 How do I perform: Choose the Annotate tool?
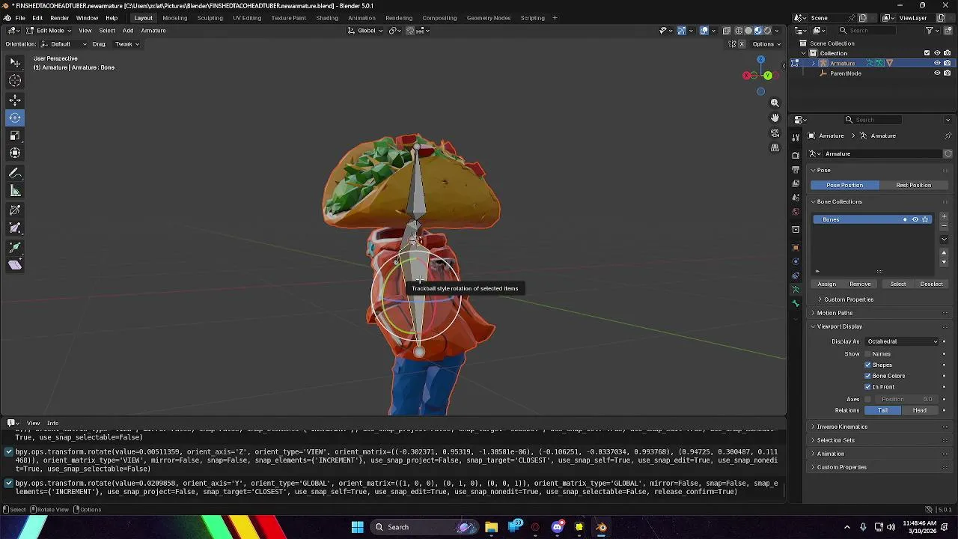point(15,173)
